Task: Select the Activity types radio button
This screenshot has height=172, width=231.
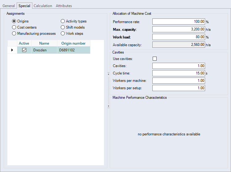Action: pyautogui.click(x=63, y=21)
